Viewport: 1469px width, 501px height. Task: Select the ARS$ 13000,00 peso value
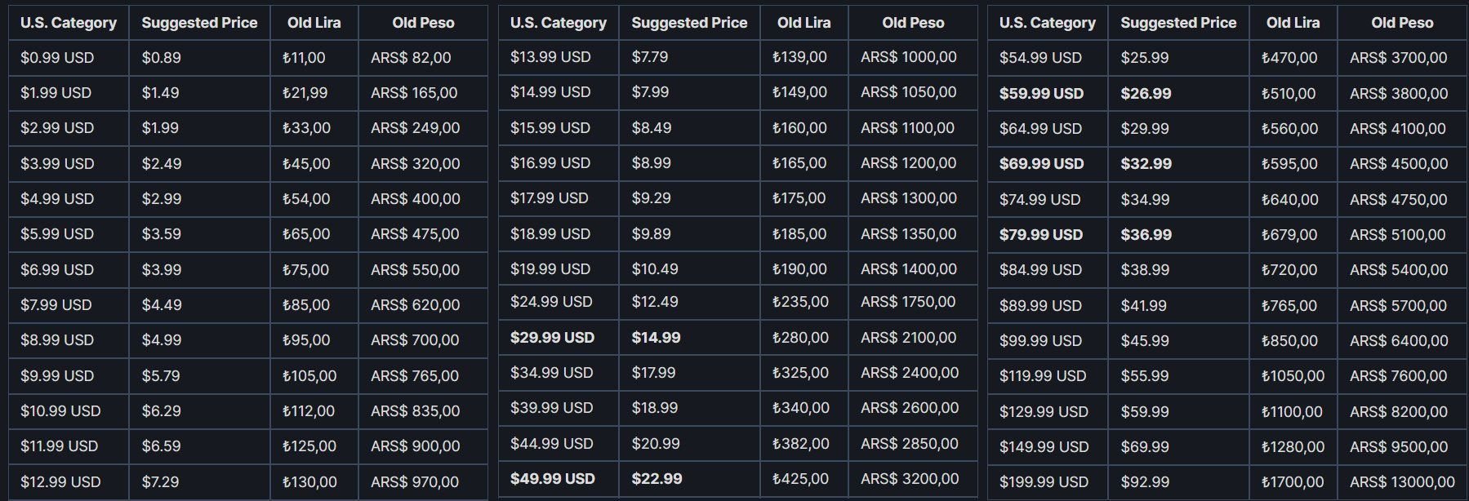coord(1402,482)
